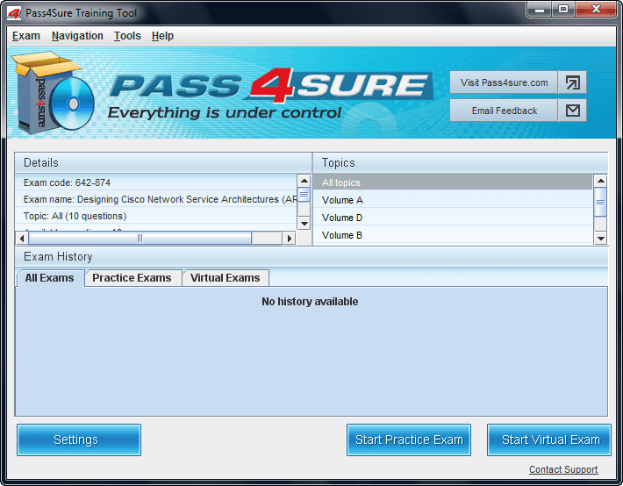This screenshot has height=486, width=623.
Task: Click the envelope email icon
Action: 572,111
